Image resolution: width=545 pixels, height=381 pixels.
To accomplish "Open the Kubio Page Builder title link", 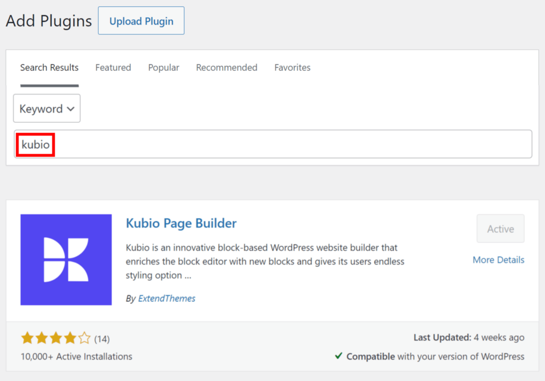I will pyautogui.click(x=181, y=223).
